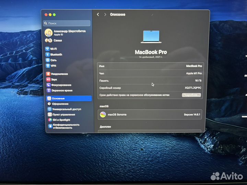Select Основные in the sidebar
The image size is (247, 185).
[x=69, y=98]
